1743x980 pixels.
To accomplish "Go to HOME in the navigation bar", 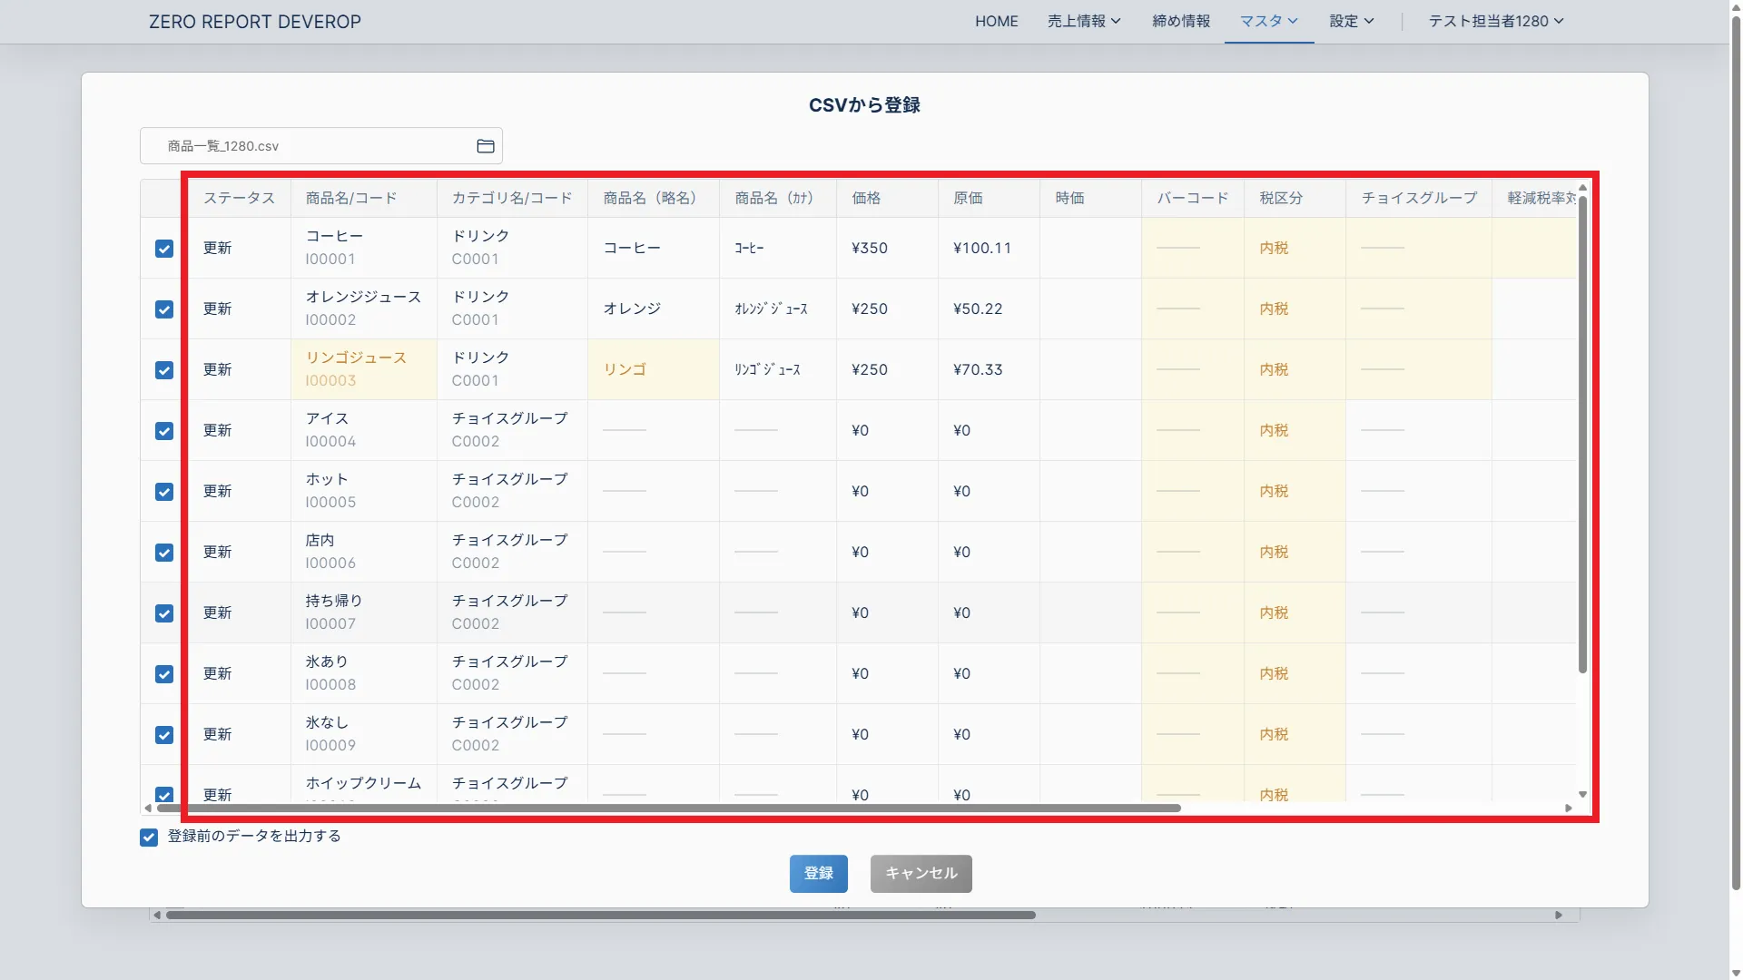I will pyautogui.click(x=996, y=21).
